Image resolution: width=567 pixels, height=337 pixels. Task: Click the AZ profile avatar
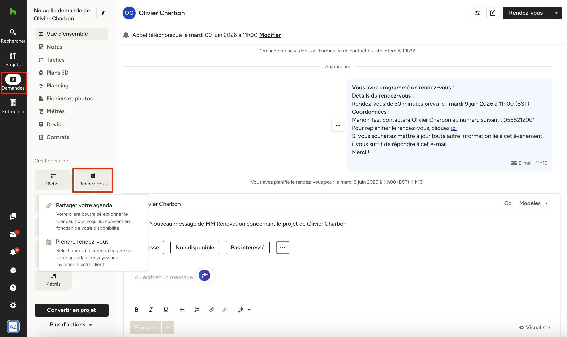click(13, 326)
